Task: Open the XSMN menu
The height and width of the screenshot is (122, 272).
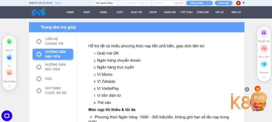Action: (103, 12)
